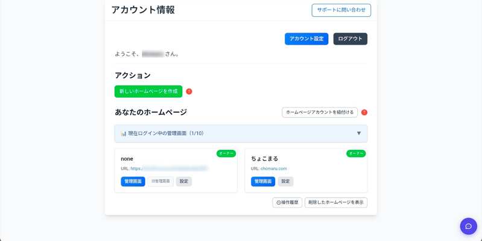The image size is (482, 241).
Task: Click the bar chart icon in login panel
Action: coord(124,133)
